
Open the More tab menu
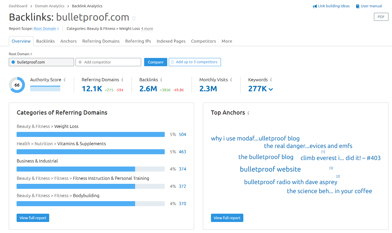point(227,41)
